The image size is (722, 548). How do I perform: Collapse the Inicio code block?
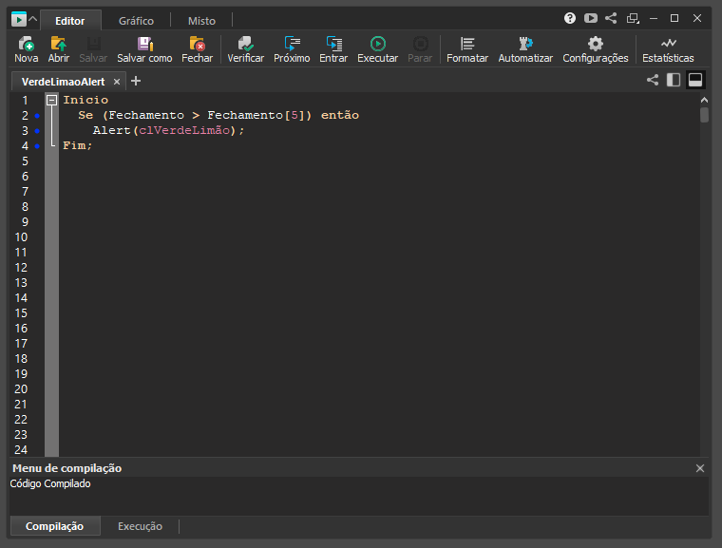point(52,100)
